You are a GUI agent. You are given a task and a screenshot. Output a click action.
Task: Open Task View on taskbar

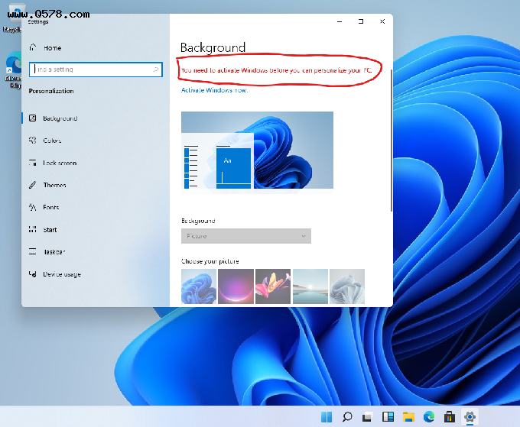pos(368,417)
